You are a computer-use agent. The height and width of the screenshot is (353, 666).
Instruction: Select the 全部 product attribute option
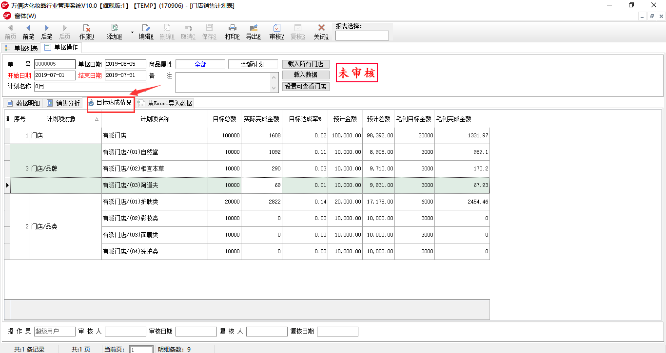[200, 64]
